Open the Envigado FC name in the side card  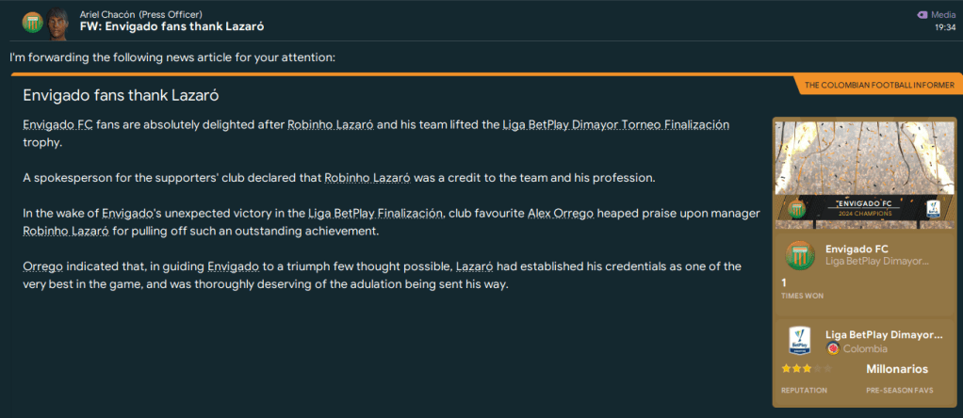(857, 249)
